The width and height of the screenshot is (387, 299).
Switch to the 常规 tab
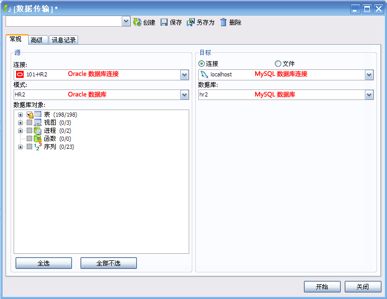[16, 39]
